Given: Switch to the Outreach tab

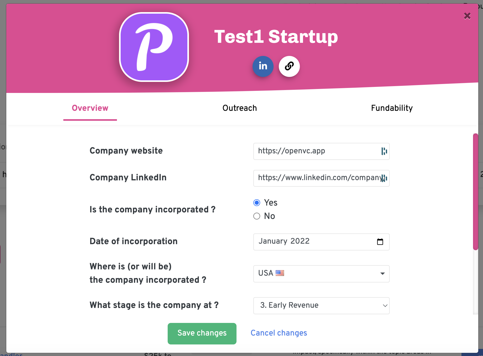Looking at the screenshot, I should pyautogui.click(x=240, y=108).
